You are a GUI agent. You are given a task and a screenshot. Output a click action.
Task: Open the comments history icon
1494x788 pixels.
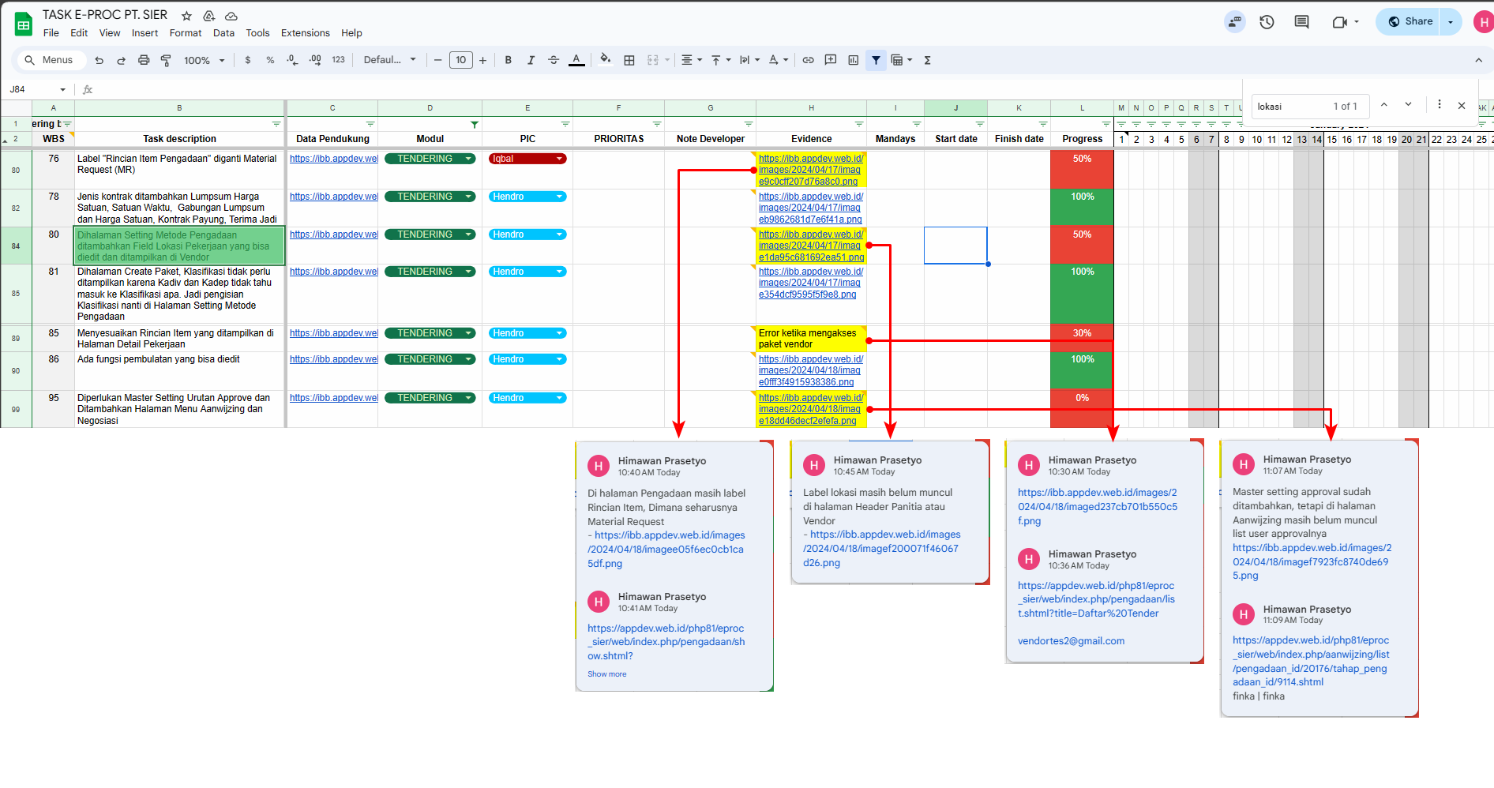tap(1301, 22)
